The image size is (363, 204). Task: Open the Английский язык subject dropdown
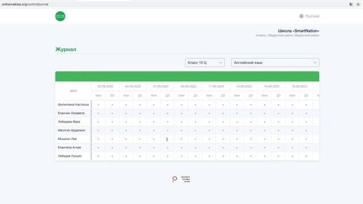coord(275,62)
